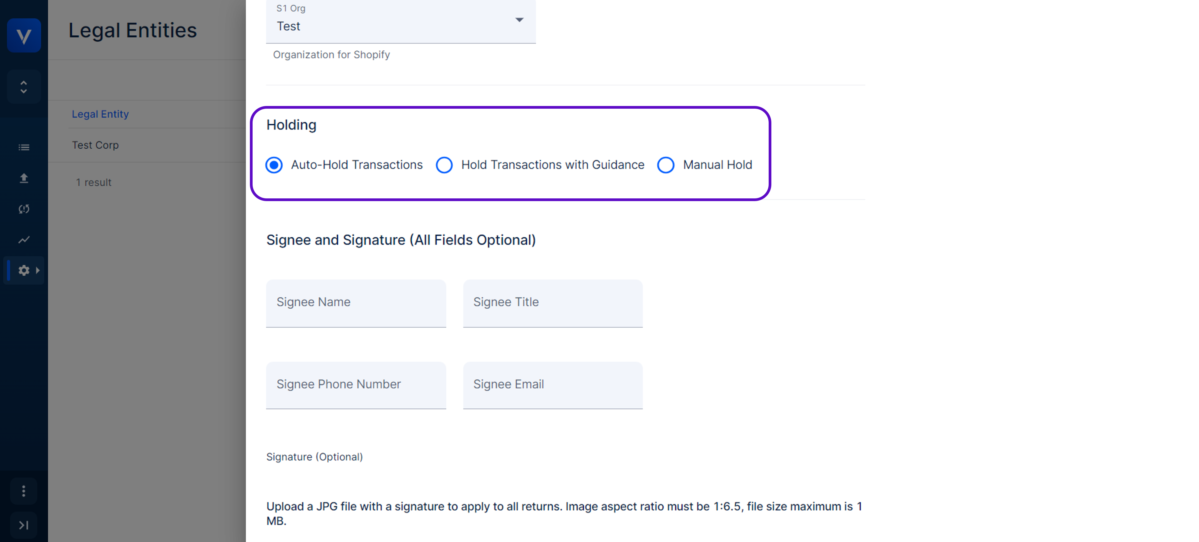The height and width of the screenshot is (542, 1199).
Task: Select Manual Hold option
Action: (665, 165)
